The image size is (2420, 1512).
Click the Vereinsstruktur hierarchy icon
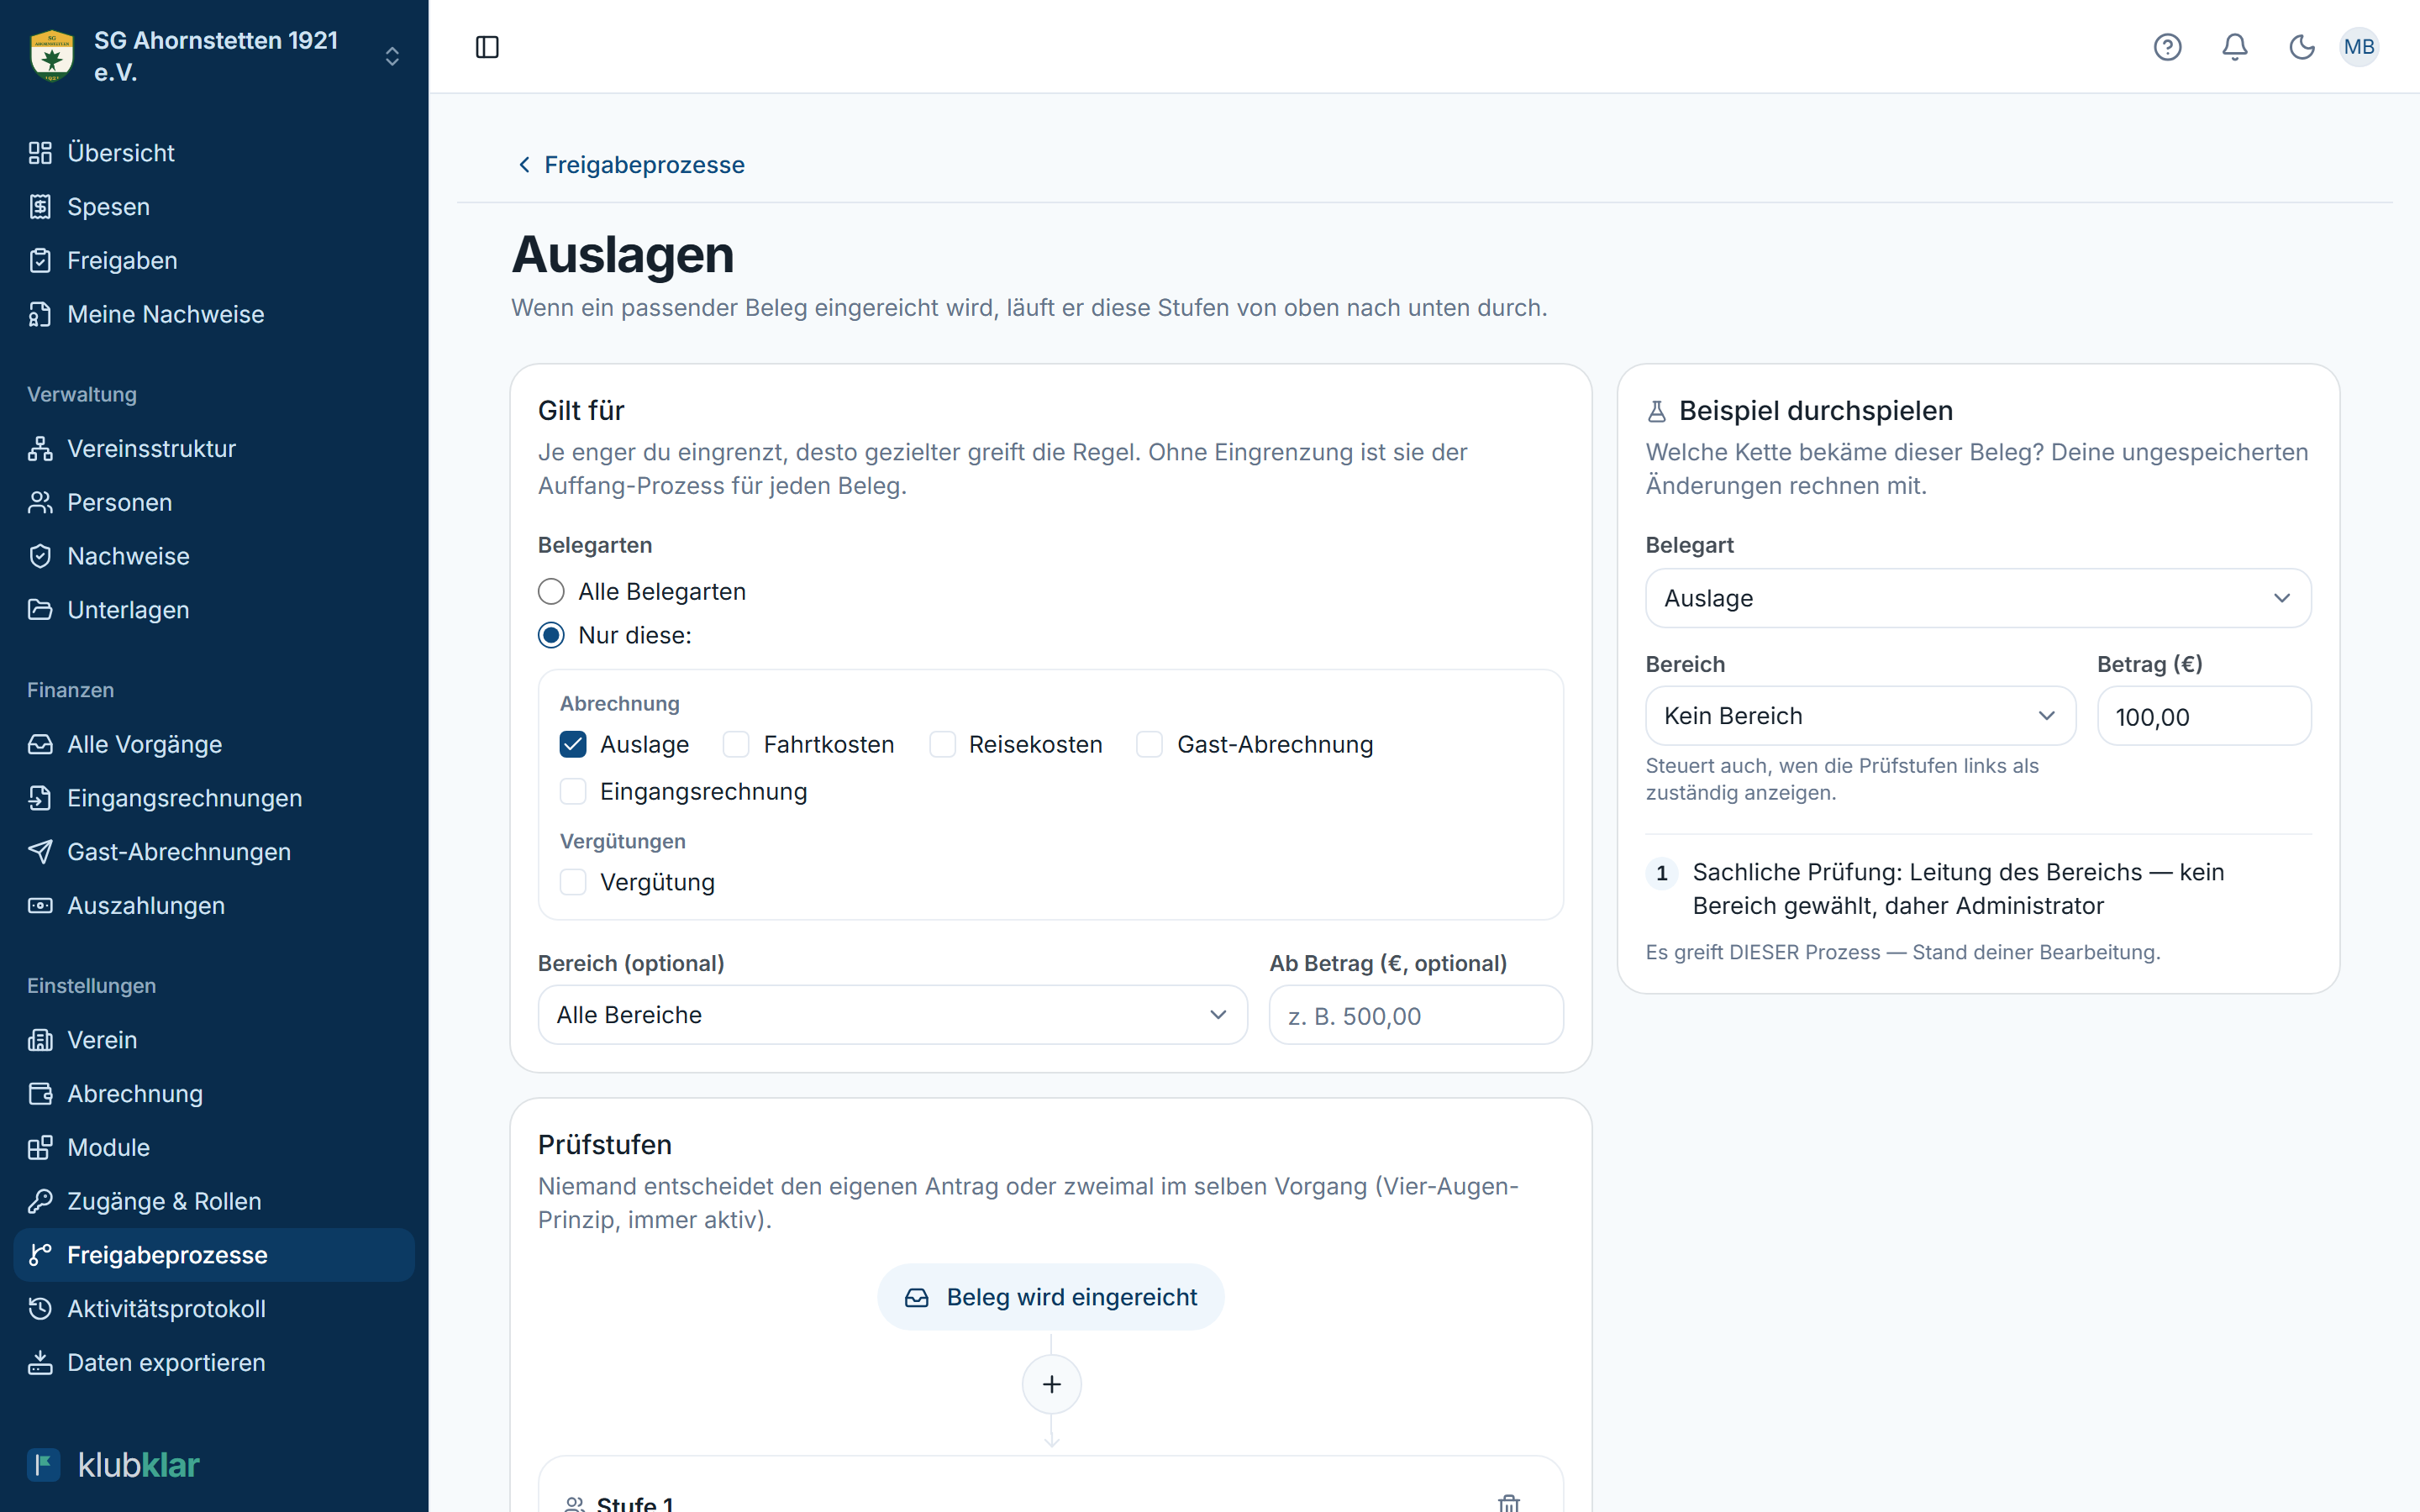click(40, 449)
